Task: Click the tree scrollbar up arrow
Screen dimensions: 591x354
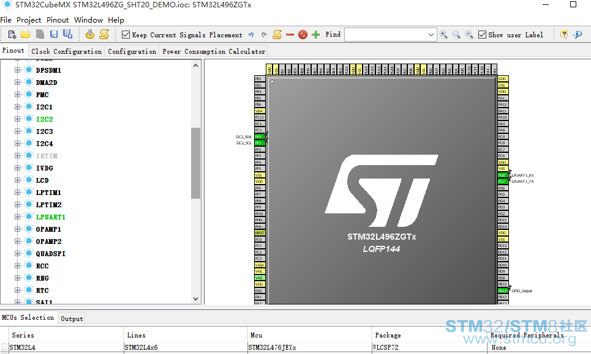Action: [x=195, y=65]
